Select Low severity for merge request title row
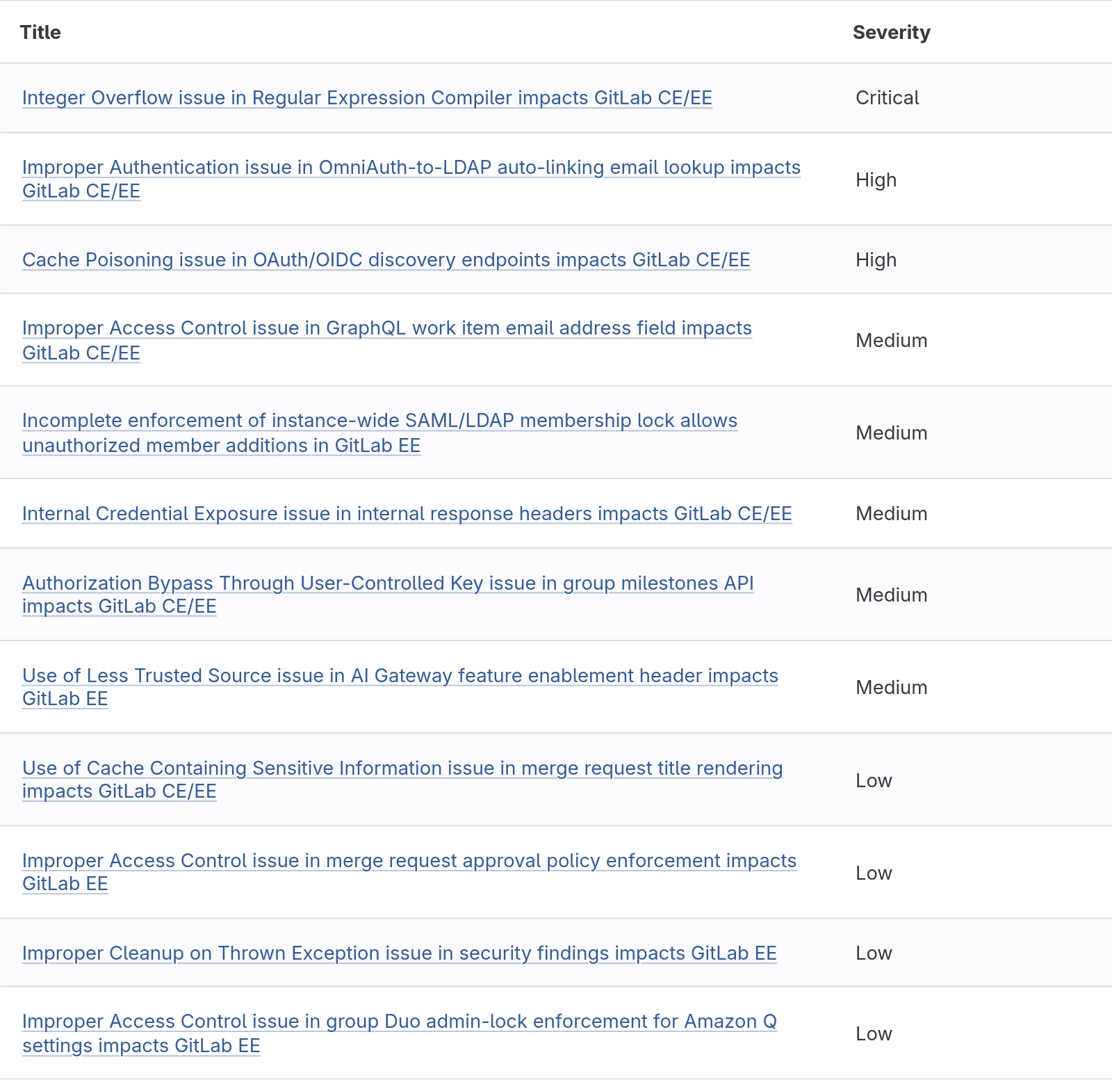This screenshot has height=1080, width=1112. [874, 781]
